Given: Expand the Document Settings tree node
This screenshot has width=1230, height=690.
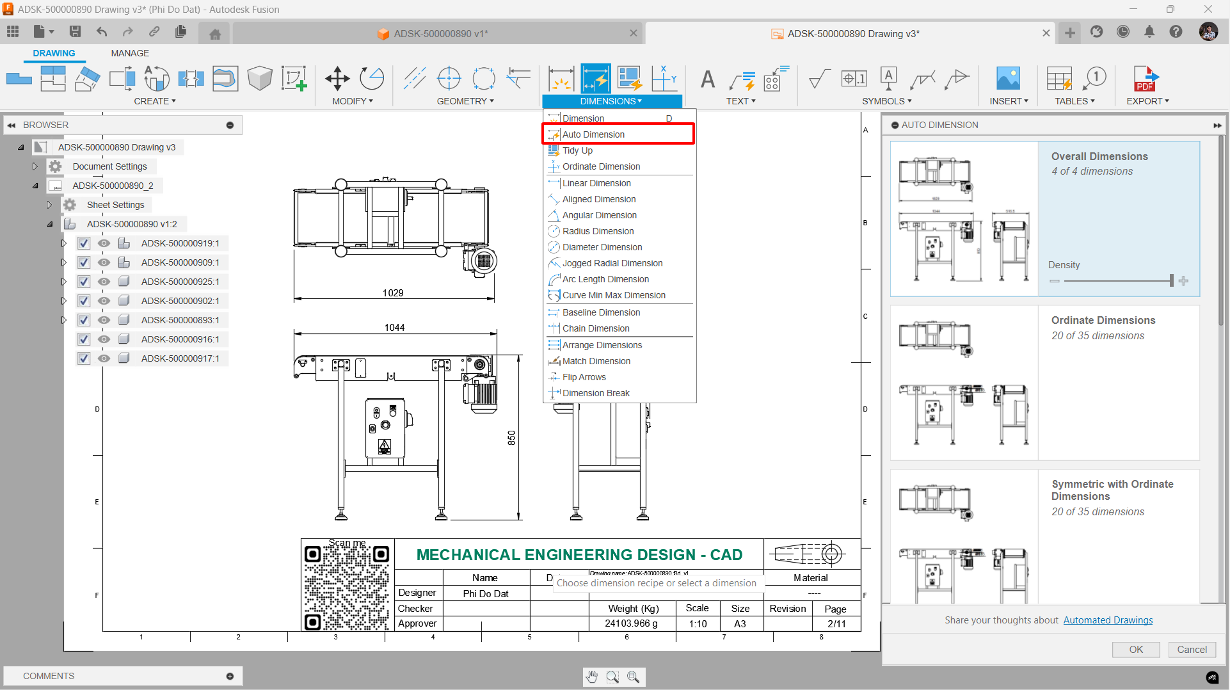Looking at the screenshot, I should click(x=35, y=166).
